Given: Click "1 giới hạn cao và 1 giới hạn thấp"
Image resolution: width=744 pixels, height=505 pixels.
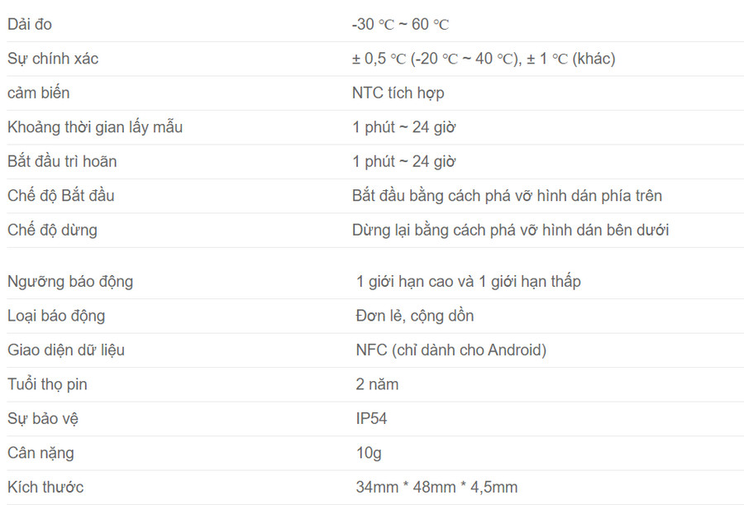Looking at the screenshot, I should click(x=468, y=281).
